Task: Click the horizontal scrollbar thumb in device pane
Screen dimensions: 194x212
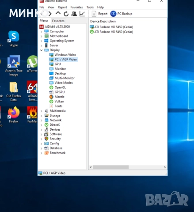Action: pos(111,167)
